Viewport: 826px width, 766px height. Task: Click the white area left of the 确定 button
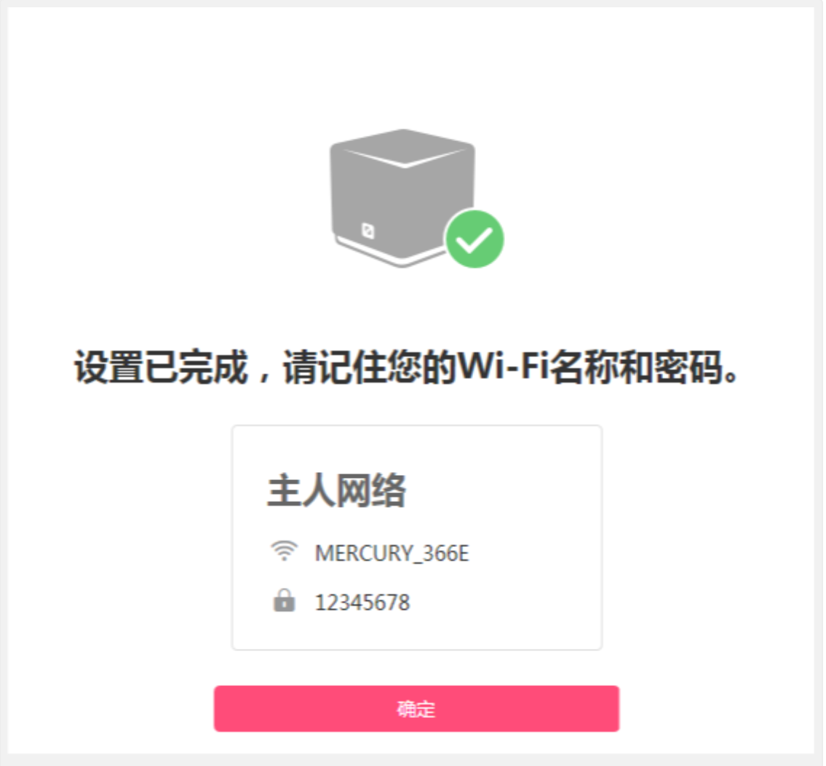(x=111, y=709)
